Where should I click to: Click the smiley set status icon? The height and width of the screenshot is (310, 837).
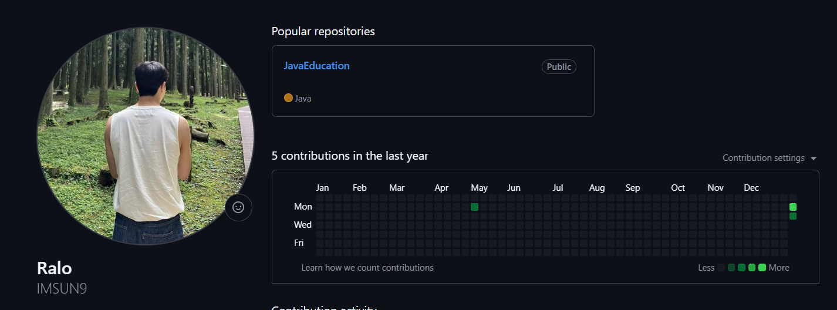238,207
